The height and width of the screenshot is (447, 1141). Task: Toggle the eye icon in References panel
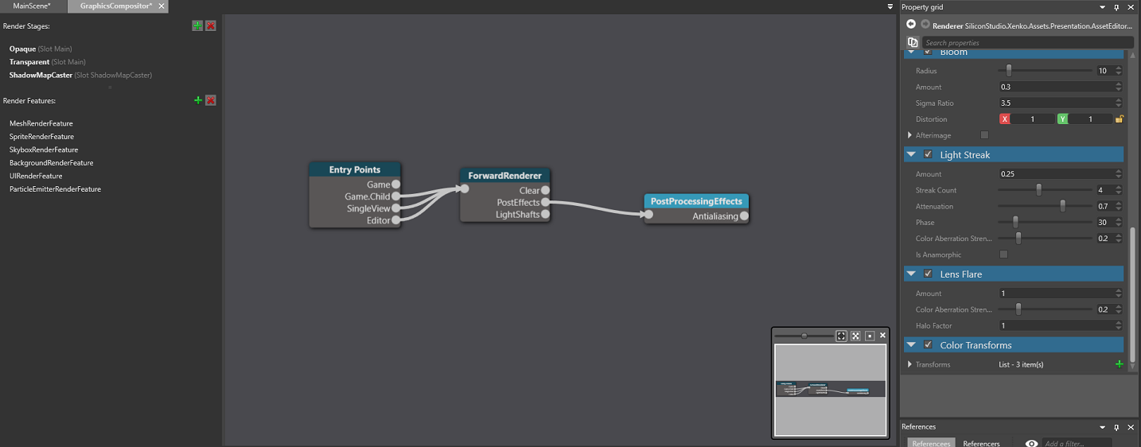click(1031, 443)
